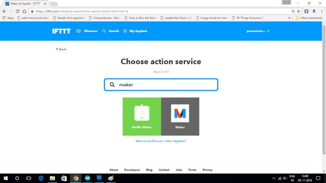Click the volume speaker tray icon
The image size is (326, 183).
click(x=285, y=179)
